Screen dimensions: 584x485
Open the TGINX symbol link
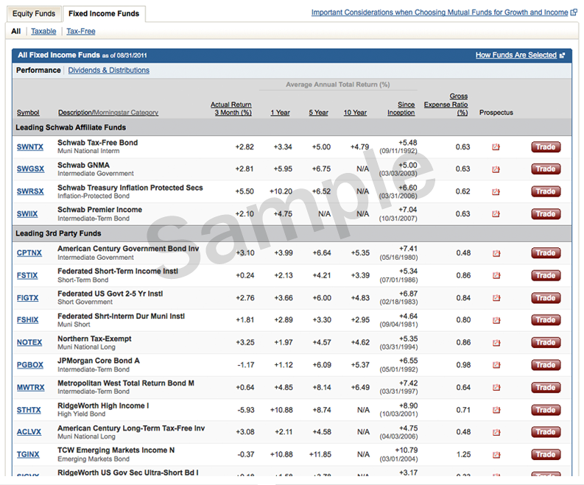pos(28,455)
